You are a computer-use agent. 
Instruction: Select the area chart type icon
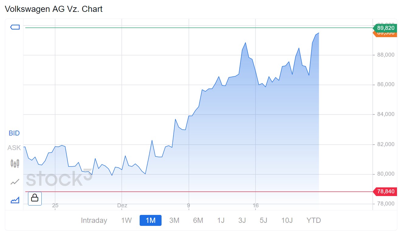point(15,200)
